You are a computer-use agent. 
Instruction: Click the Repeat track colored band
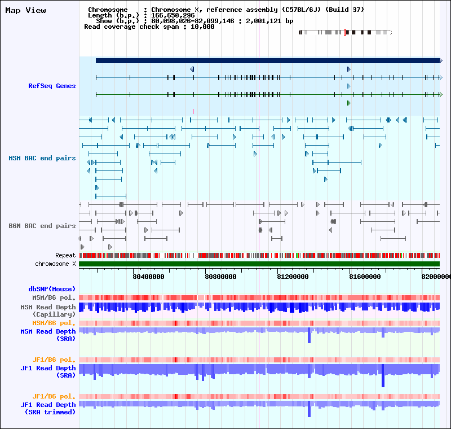coord(259,255)
